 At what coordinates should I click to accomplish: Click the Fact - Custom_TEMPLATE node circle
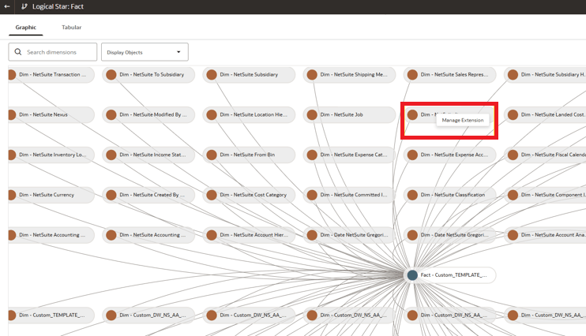pyautogui.click(x=412, y=275)
